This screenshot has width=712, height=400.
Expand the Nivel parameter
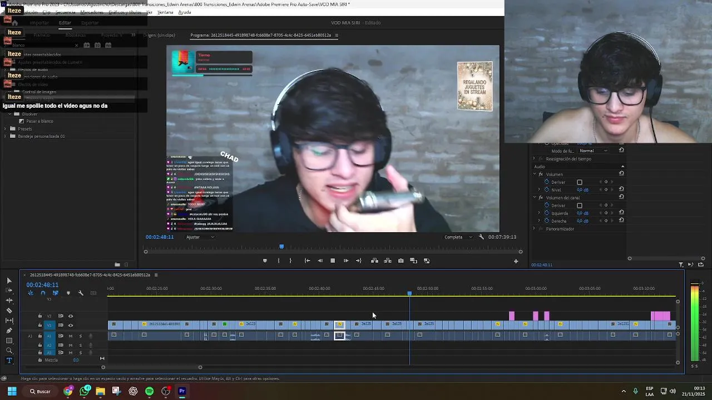539,190
